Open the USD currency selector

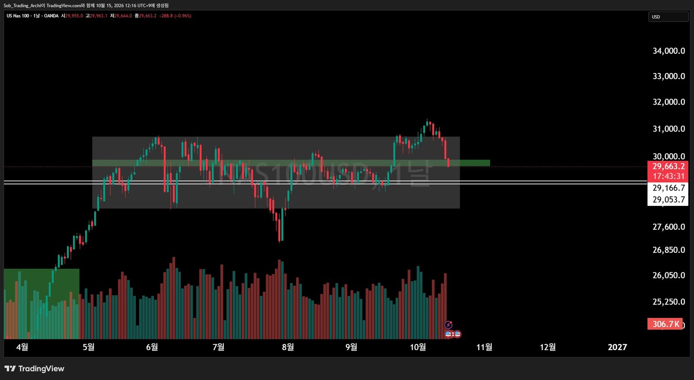tap(668, 17)
